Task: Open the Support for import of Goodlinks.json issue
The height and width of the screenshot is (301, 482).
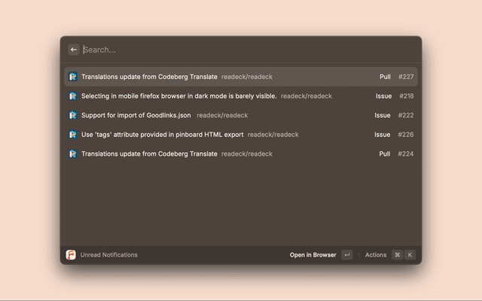Action: coord(136,115)
